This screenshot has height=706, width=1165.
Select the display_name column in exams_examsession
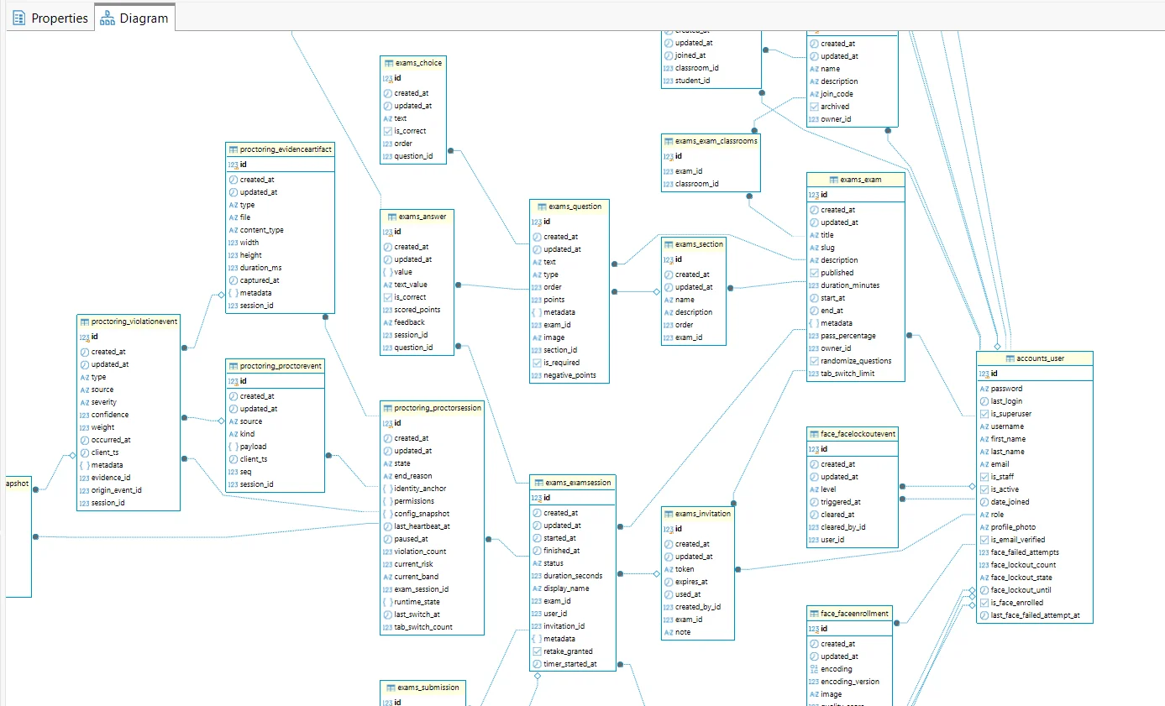pos(573,588)
